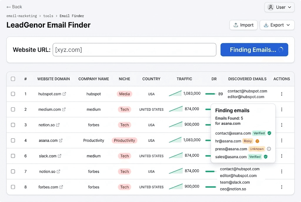Open three-dot actions menu for asana.com row
The image size is (301, 202).
pyautogui.click(x=282, y=140)
